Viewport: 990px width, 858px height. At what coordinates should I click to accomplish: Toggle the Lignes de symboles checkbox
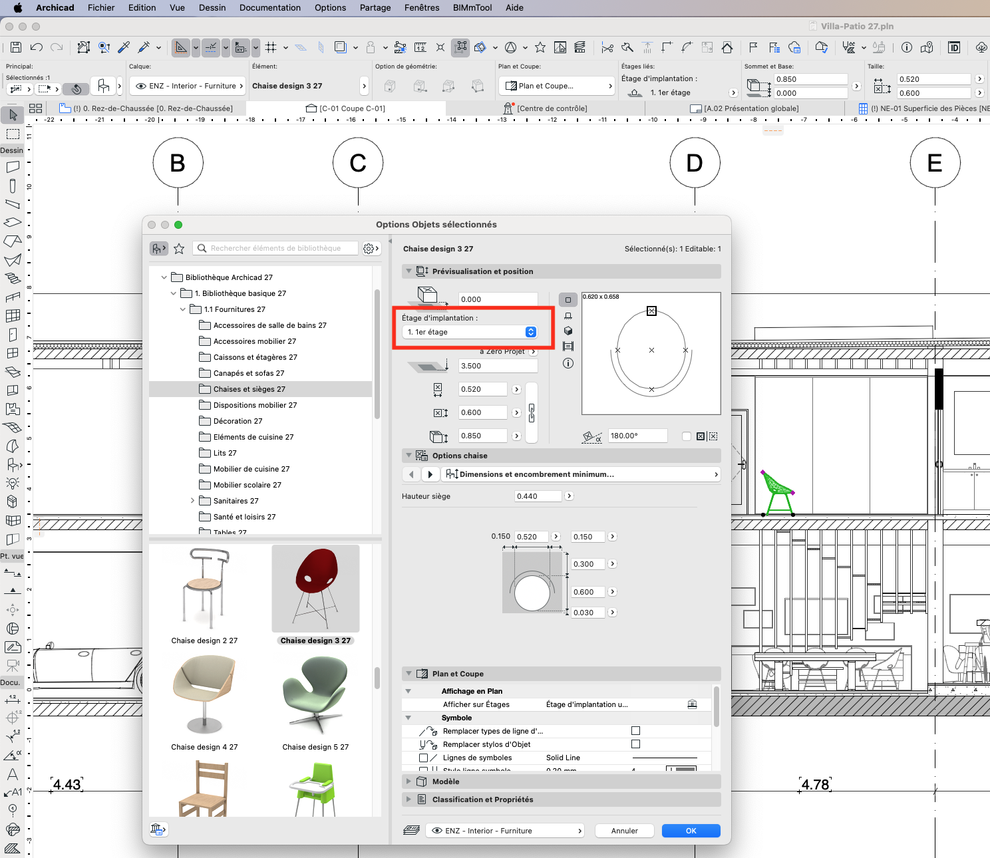click(x=424, y=758)
